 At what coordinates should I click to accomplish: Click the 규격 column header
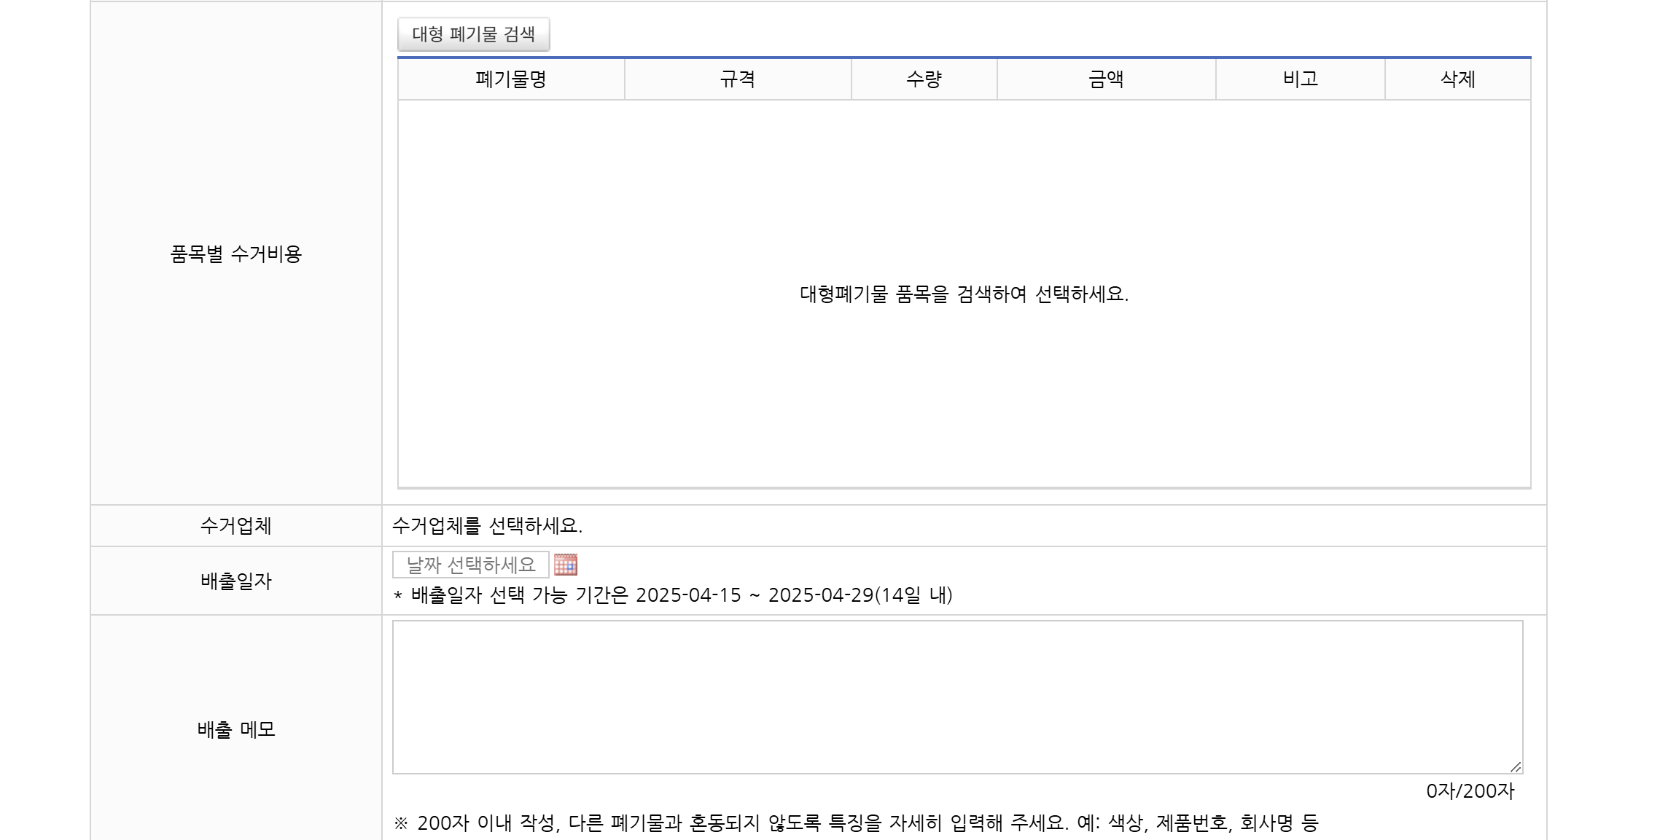point(738,80)
